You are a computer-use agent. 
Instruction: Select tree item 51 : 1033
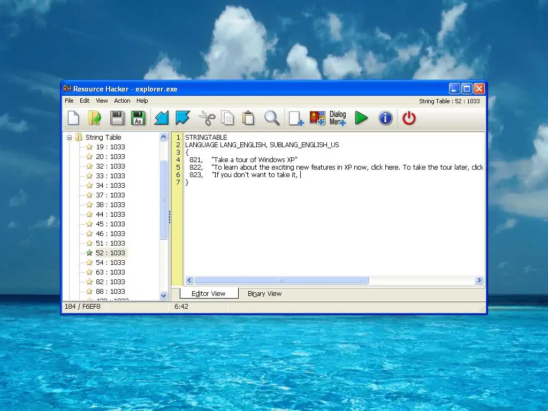(110, 243)
